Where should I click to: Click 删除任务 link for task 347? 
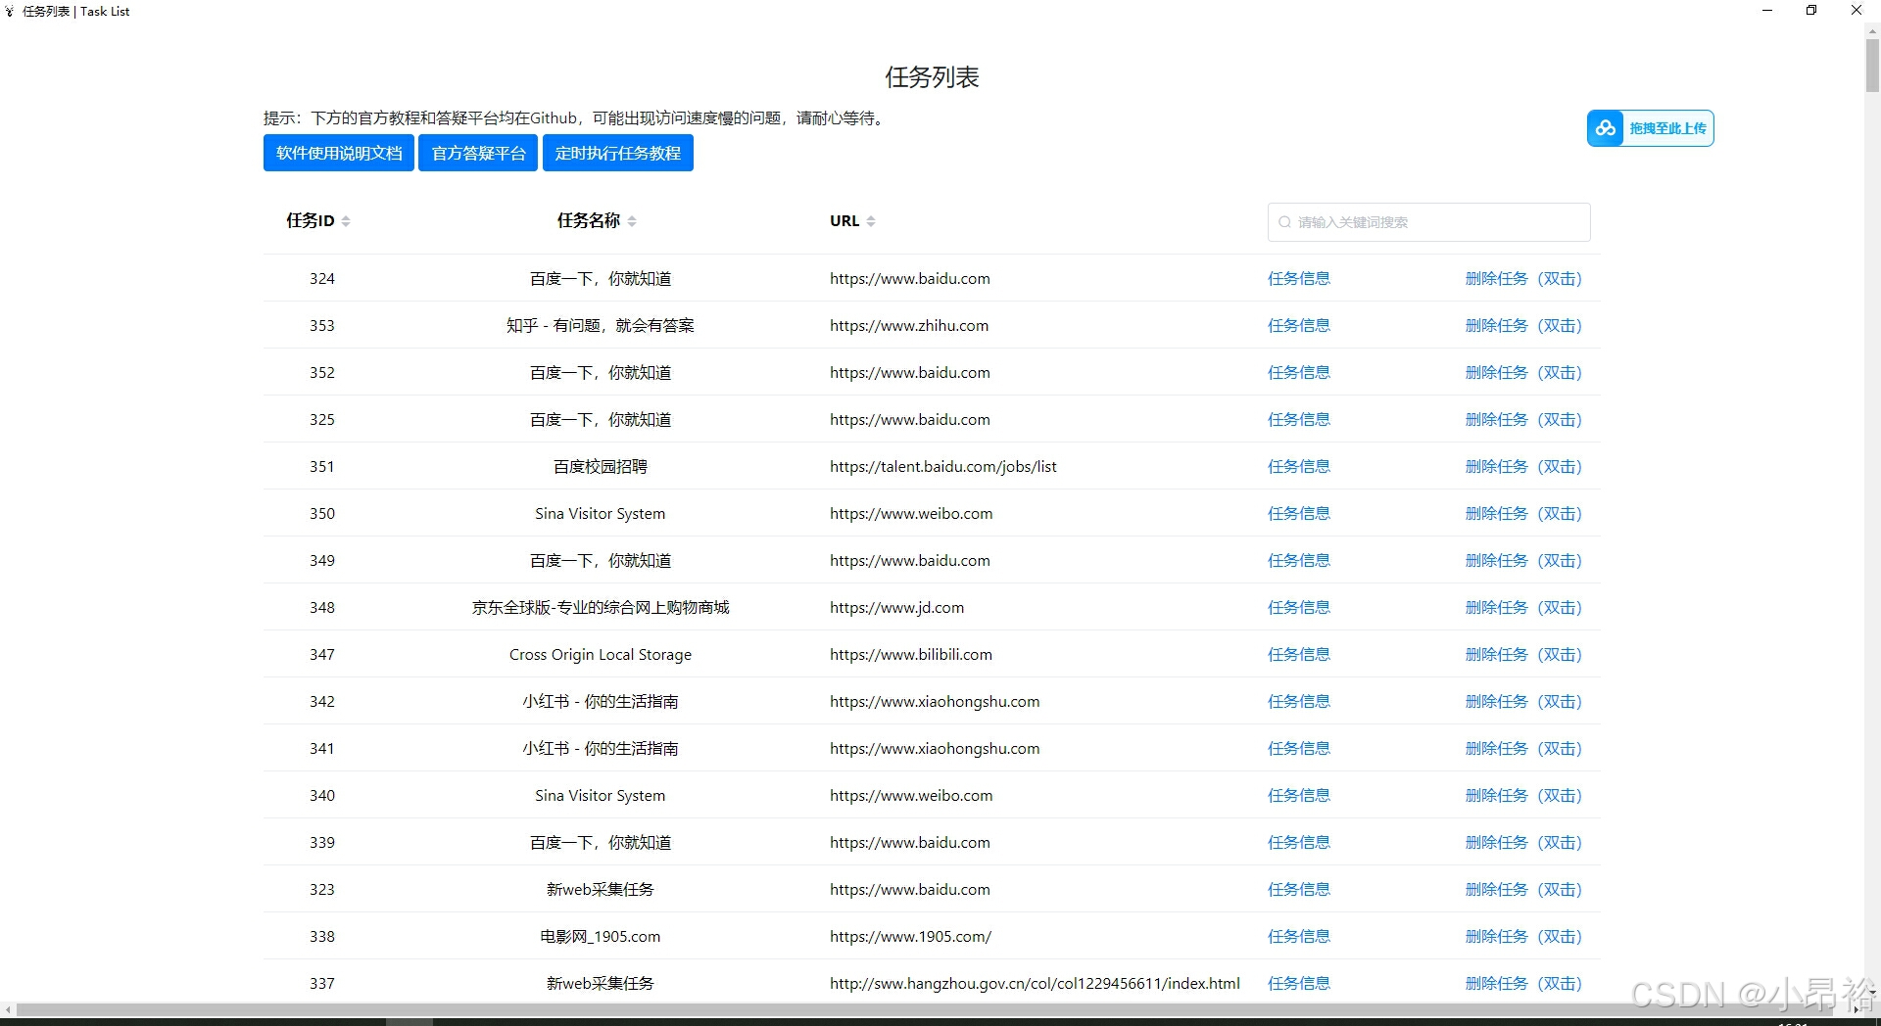pos(1523,655)
